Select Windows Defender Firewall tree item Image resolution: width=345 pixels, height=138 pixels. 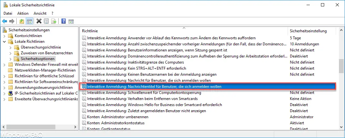click(x=46, y=65)
